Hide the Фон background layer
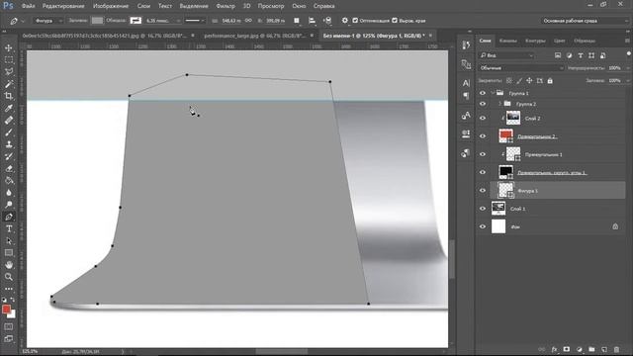This screenshot has height=356, width=633. point(483,226)
